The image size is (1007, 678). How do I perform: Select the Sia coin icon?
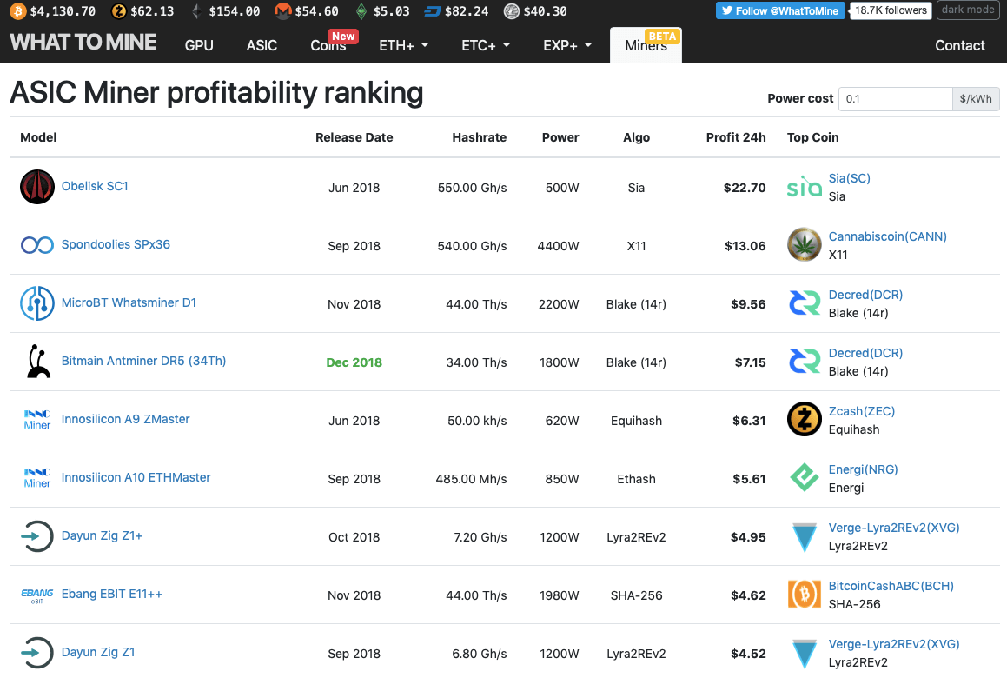(x=804, y=186)
